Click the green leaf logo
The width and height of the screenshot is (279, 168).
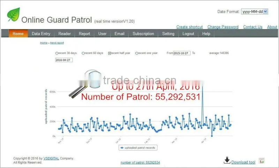[14, 15]
